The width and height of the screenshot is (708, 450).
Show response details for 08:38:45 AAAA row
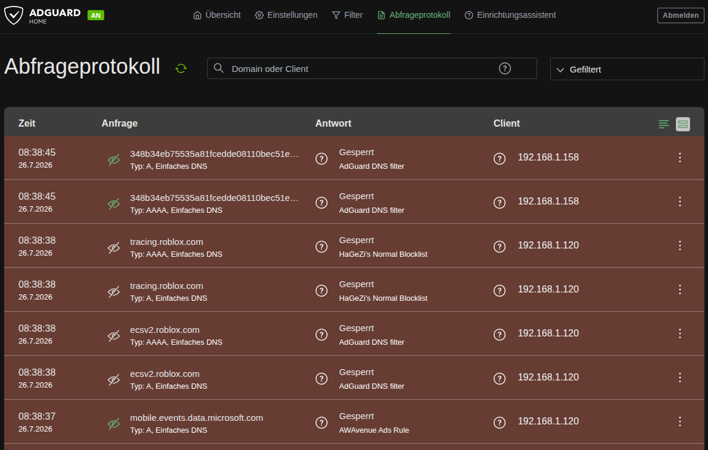(x=322, y=203)
